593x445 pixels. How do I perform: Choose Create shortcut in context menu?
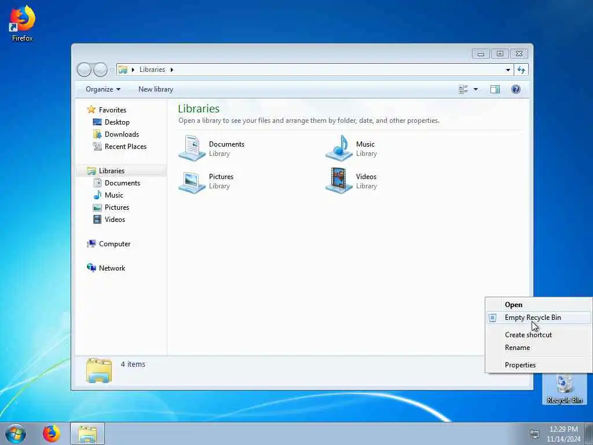pyautogui.click(x=539, y=335)
